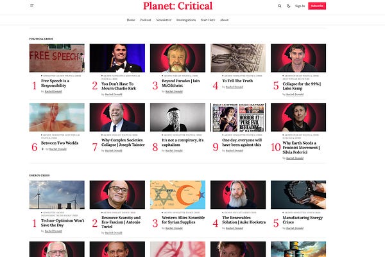
Task: Toggle dark mode moon icon
Action: (x=289, y=6)
